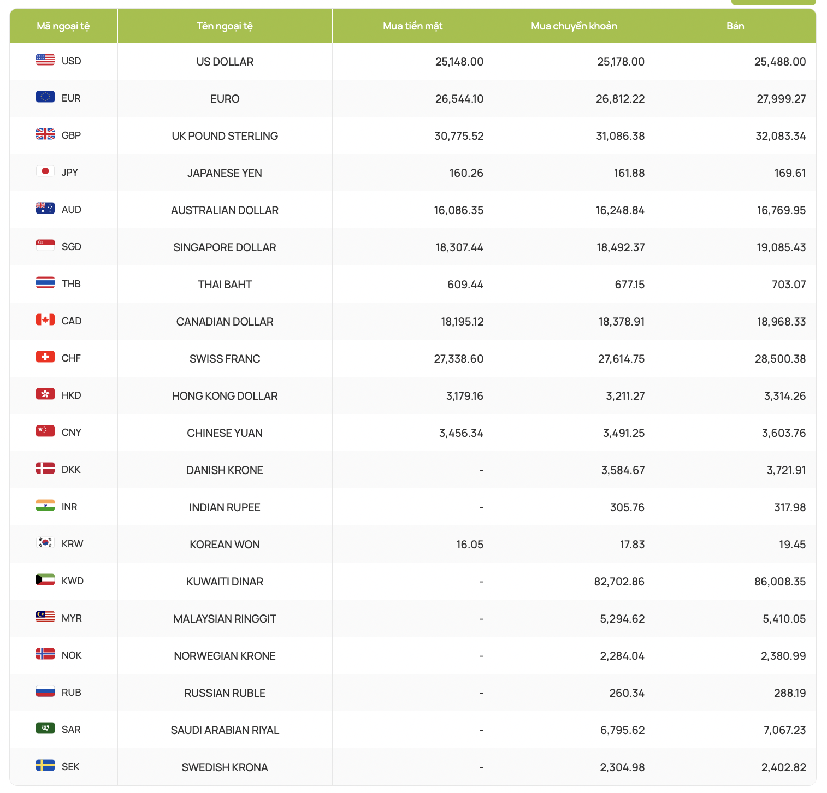Click JPY cash buy rate 160.26
Viewport: 827px width, 793px height.
466,173
